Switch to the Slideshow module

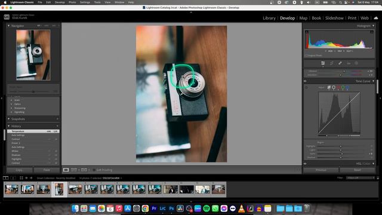click(334, 18)
